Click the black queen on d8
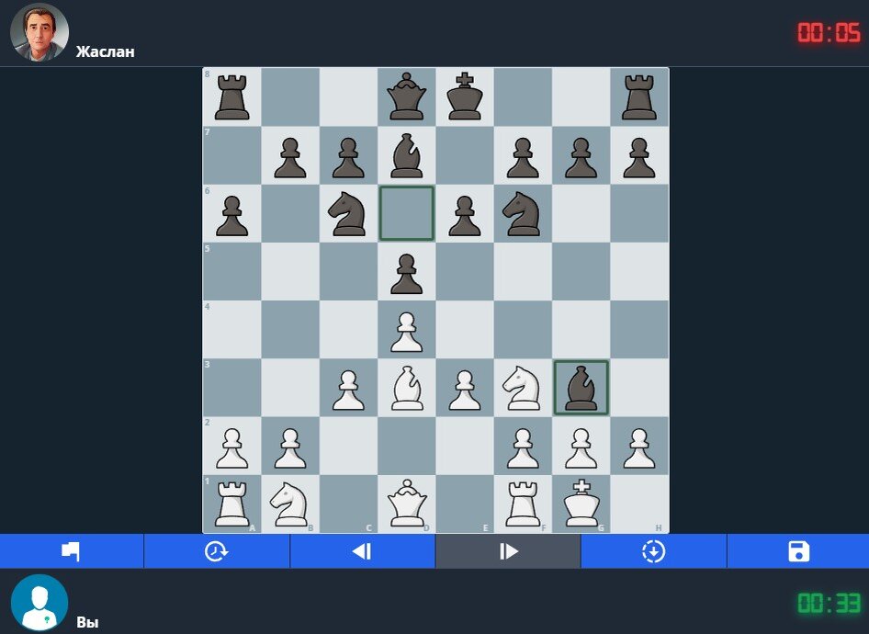 tap(407, 97)
